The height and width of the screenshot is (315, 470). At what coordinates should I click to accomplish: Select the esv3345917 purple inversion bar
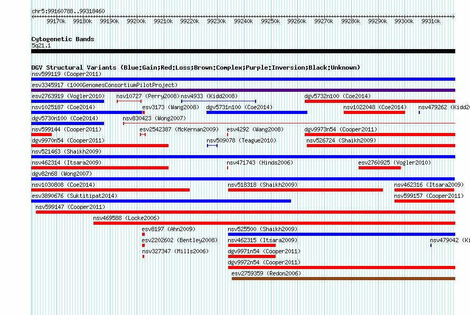pyautogui.click(x=243, y=90)
